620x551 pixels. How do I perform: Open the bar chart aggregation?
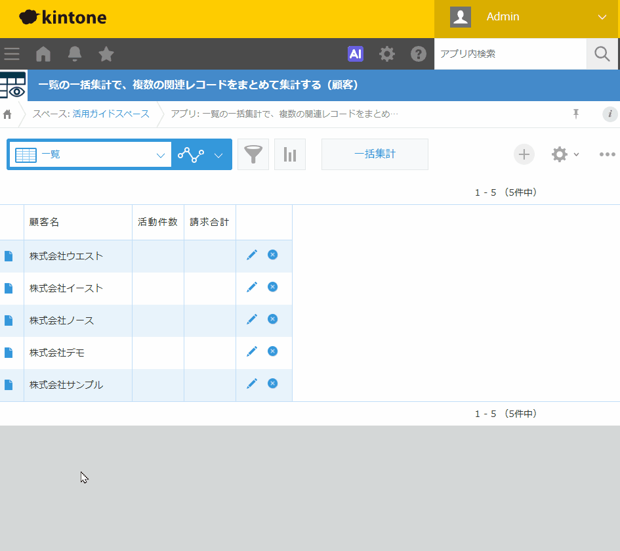tap(290, 154)
